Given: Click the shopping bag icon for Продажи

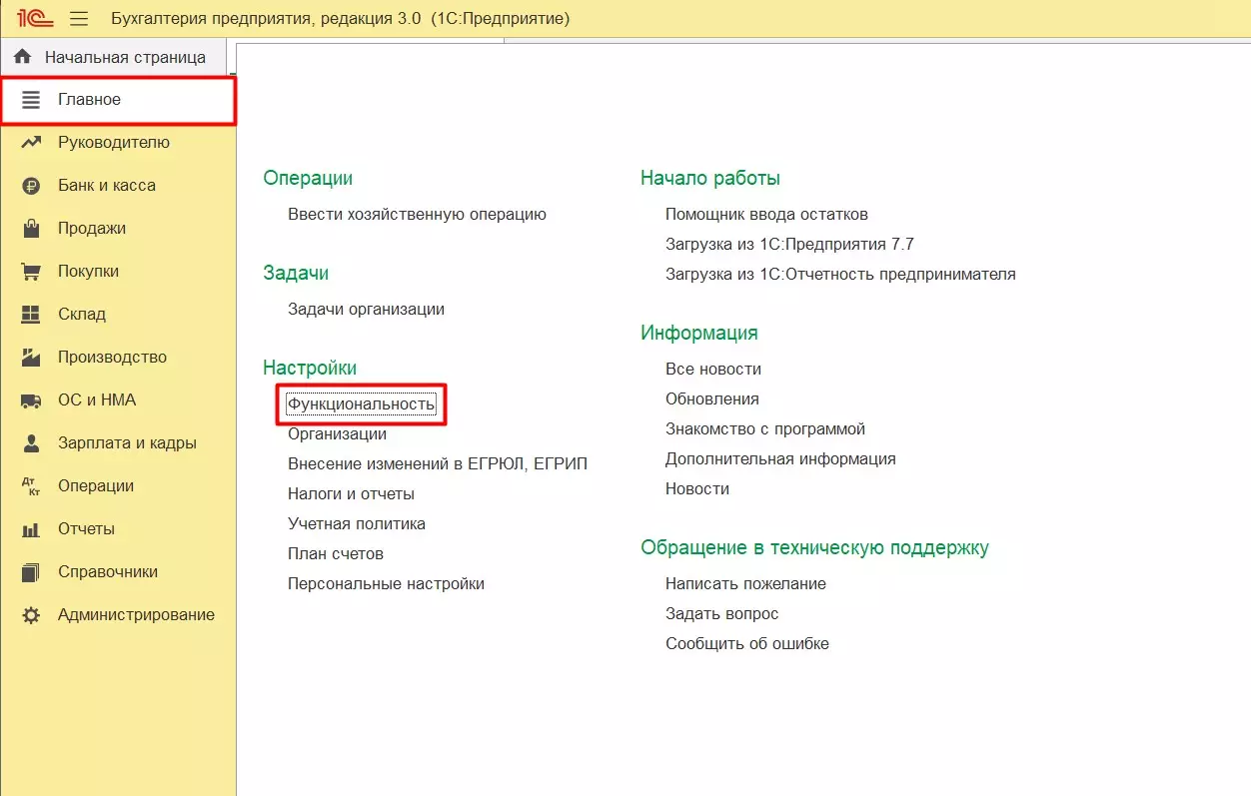Looking at the screenshot, I should [x=31, y=229].
